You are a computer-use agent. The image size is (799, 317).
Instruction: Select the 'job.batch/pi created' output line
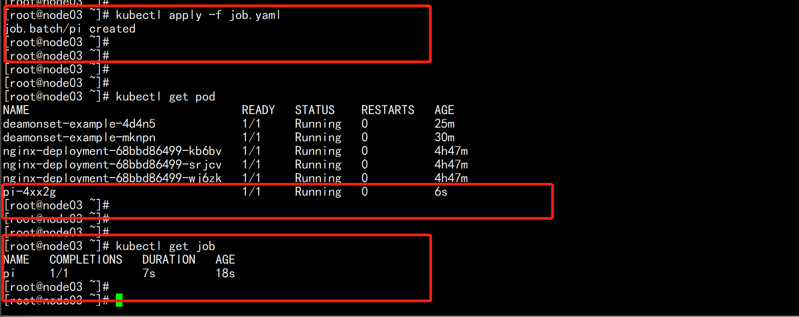coord(70,29)
